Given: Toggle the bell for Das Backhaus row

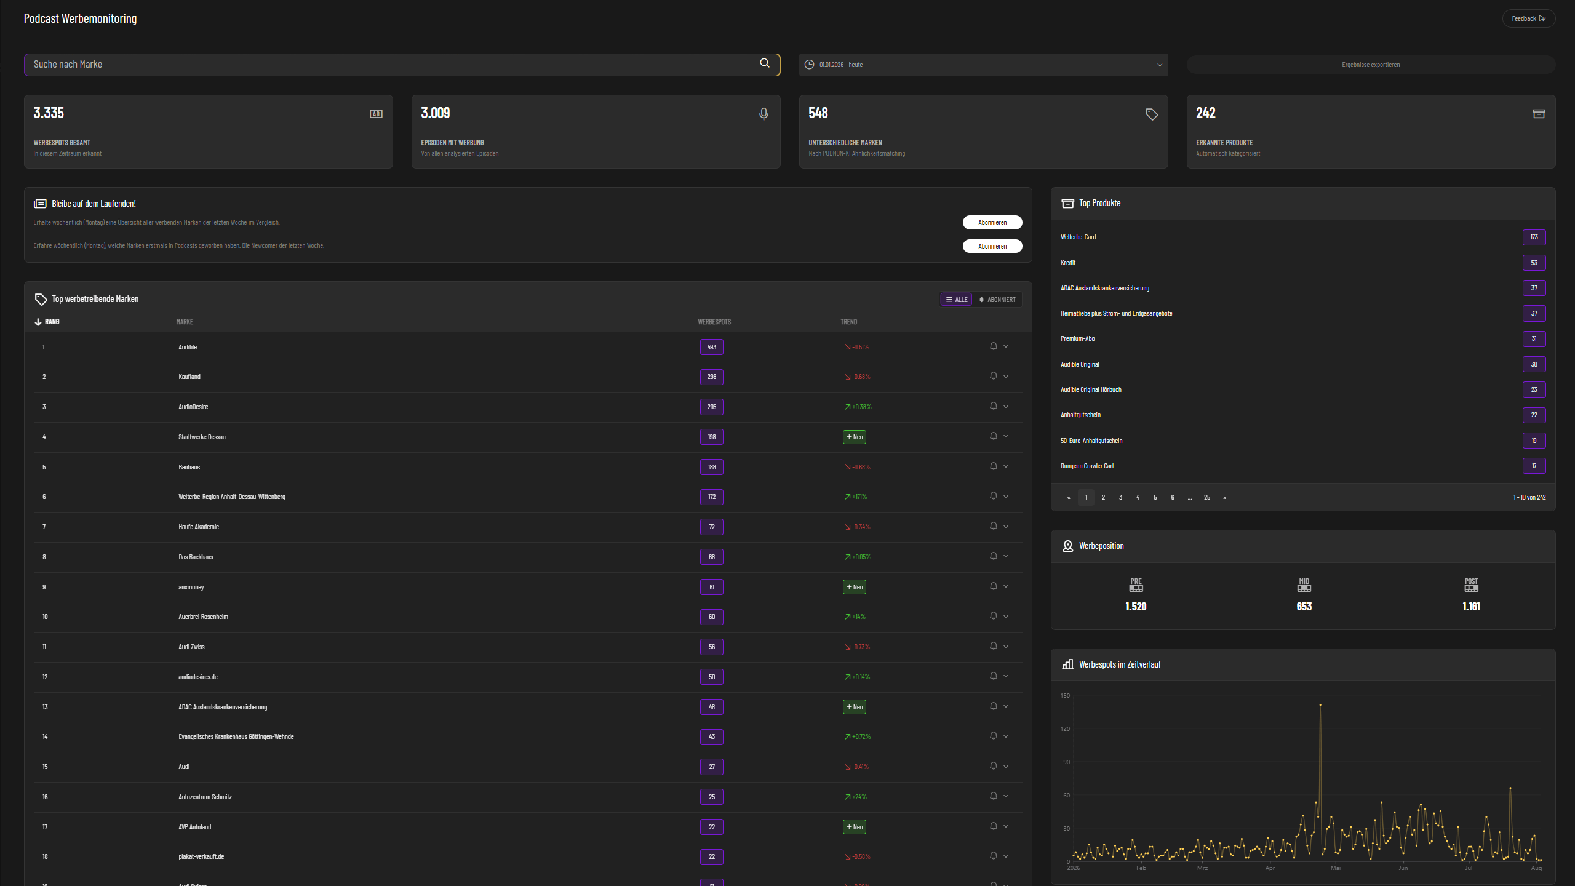Looking at the screenshot, I should pyautogui.click(x=993, y=556).
